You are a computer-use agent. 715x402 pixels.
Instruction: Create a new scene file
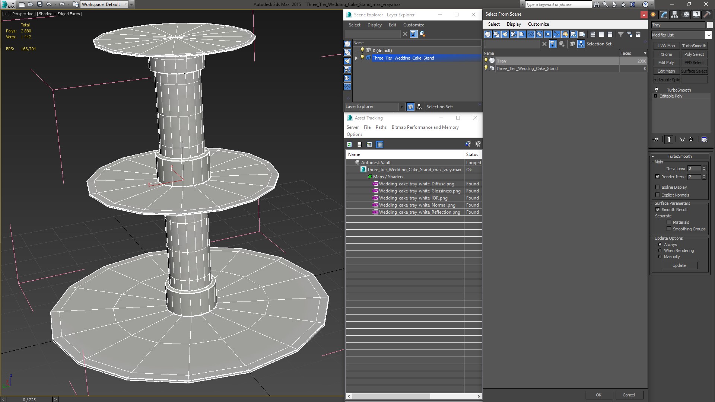(x=22, y=4)
